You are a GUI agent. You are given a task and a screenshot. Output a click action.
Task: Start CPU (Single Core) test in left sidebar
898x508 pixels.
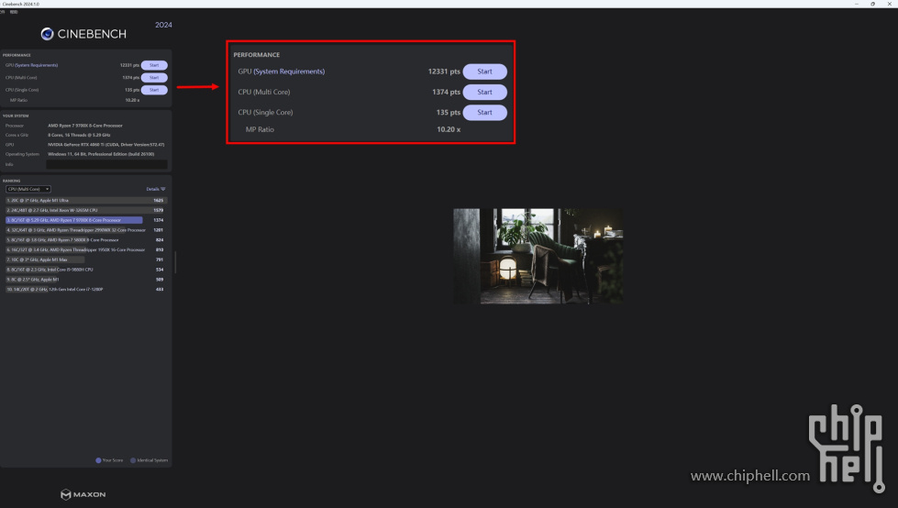[x=154, y=90]
